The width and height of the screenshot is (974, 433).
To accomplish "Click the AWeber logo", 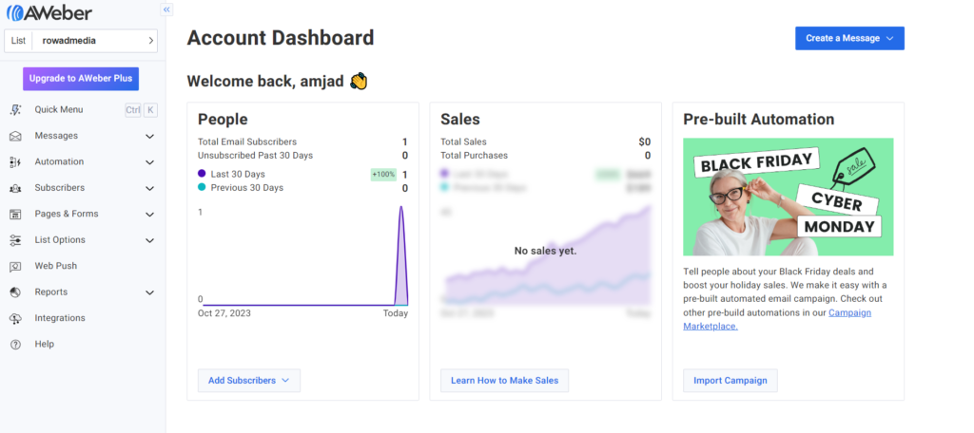I will click(49, 12).
